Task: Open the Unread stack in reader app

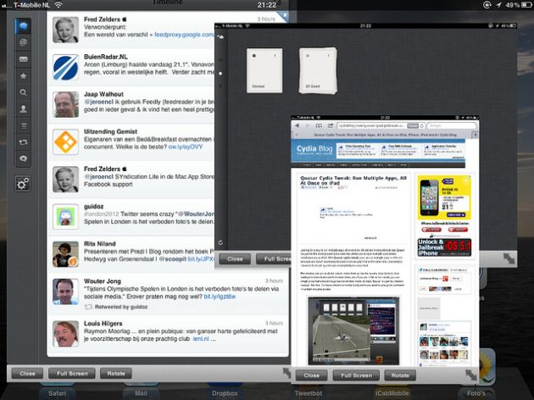Action: pyautogui.click(x=259, y=69)
